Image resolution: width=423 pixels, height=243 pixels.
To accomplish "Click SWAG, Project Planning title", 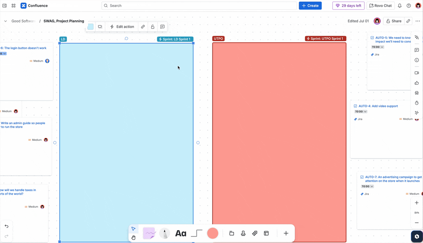I will [63, 21].
